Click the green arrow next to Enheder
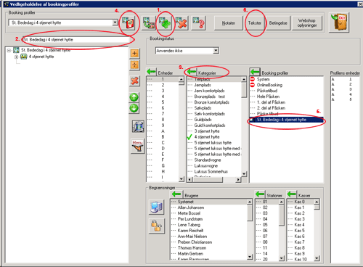This screenshot has width=363, height=267. (152, 72)
